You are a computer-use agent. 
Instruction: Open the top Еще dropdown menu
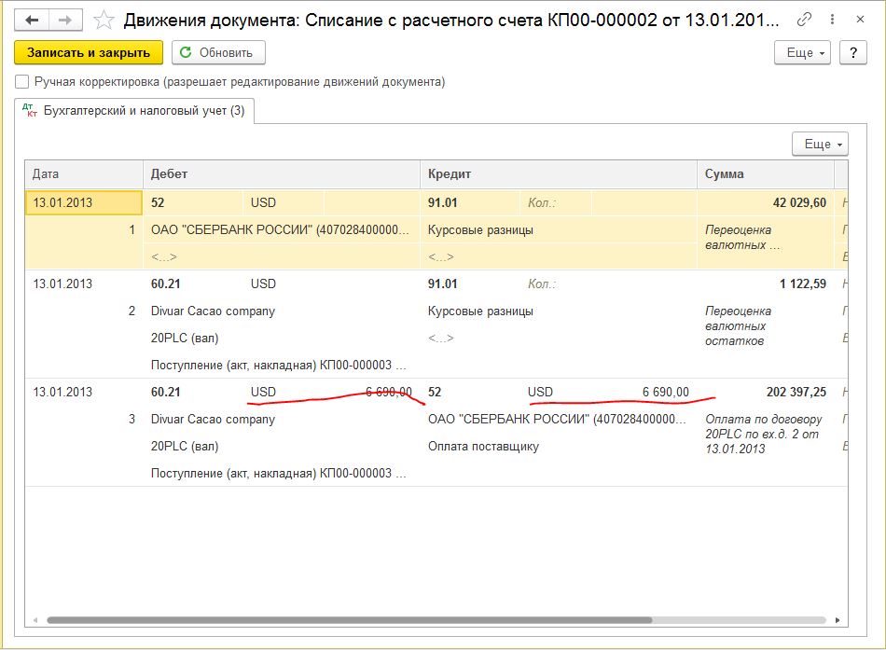tap(802, 52)
